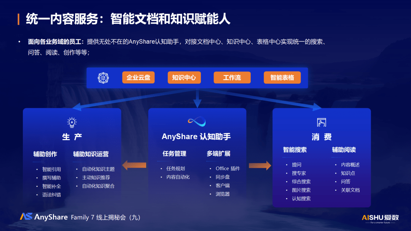Viewport: 411px width, 231px height.
Task: Click the 任务规划 list item
Action: coord(175,168)
